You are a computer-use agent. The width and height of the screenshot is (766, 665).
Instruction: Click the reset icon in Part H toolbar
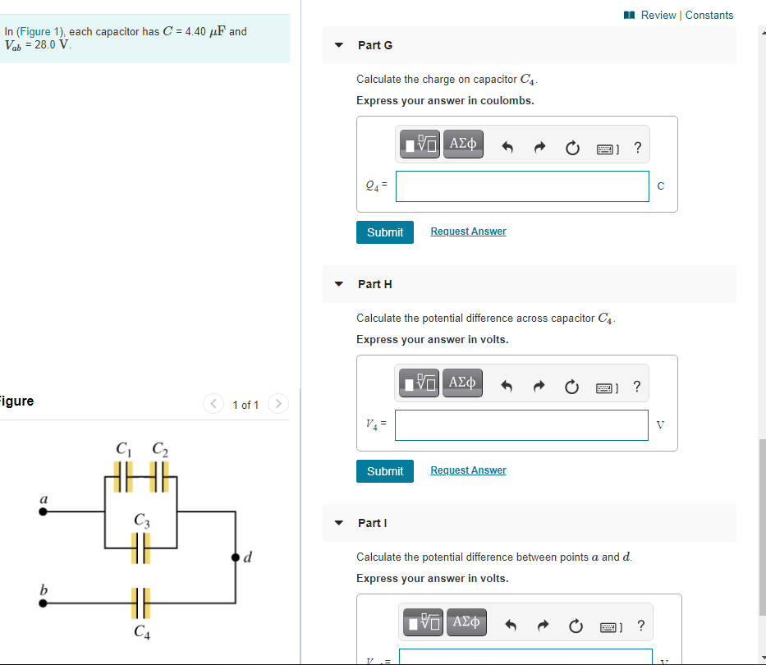click(571, 383)
